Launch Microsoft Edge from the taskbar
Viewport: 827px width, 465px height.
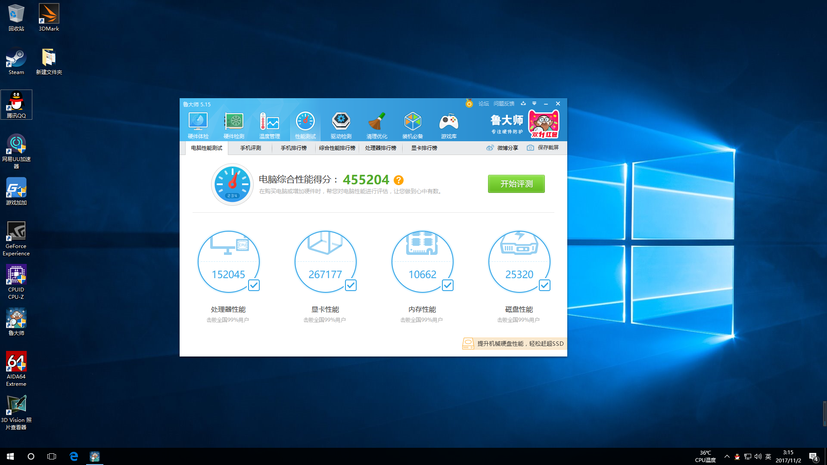pyautogui.click(x=74, y=456)
